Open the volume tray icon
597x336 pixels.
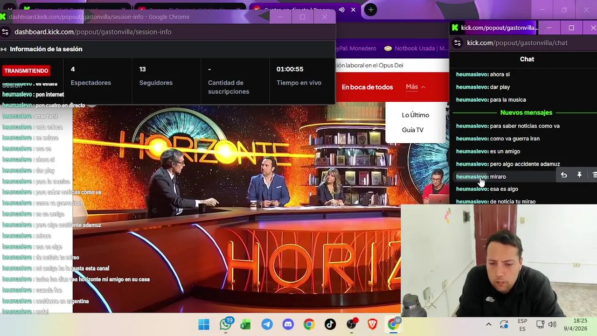click(x=552, y=324)
